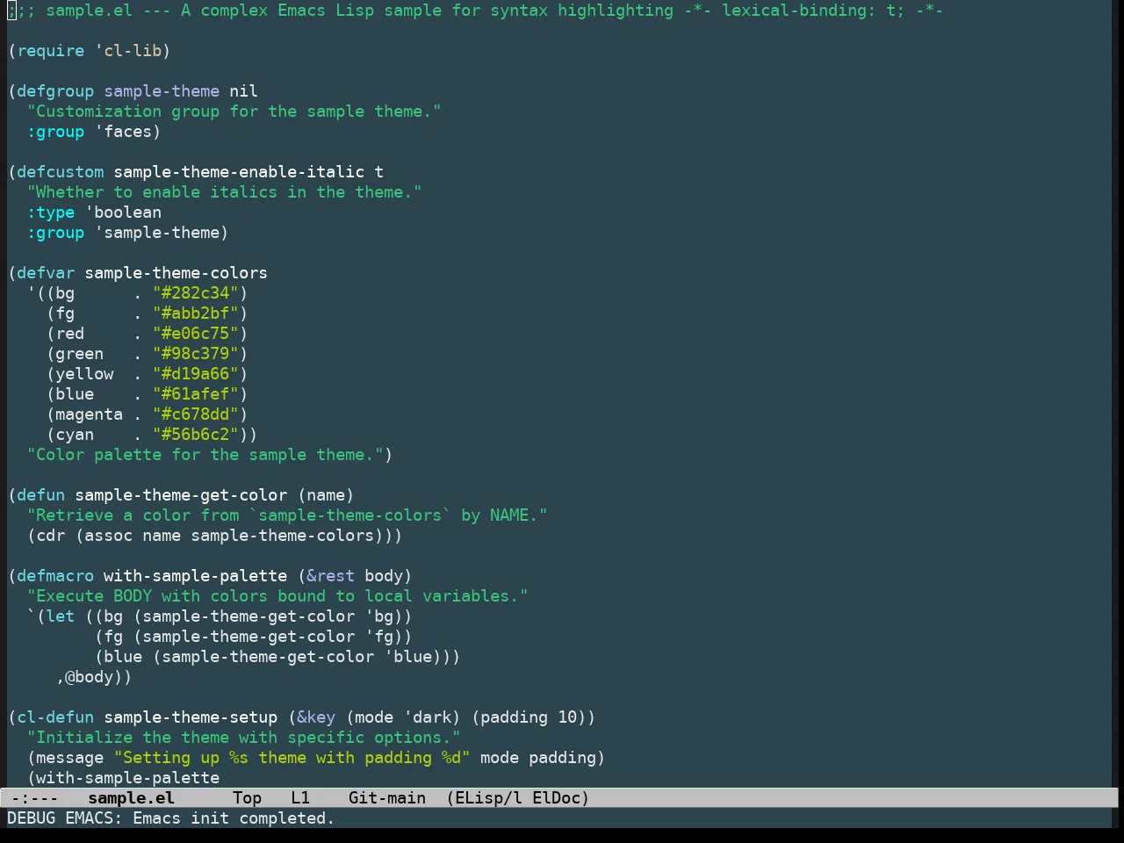Click the "#56b6c2" cyan color string
Viewport: 1124px width, 843px height.
tap(195, 435)
